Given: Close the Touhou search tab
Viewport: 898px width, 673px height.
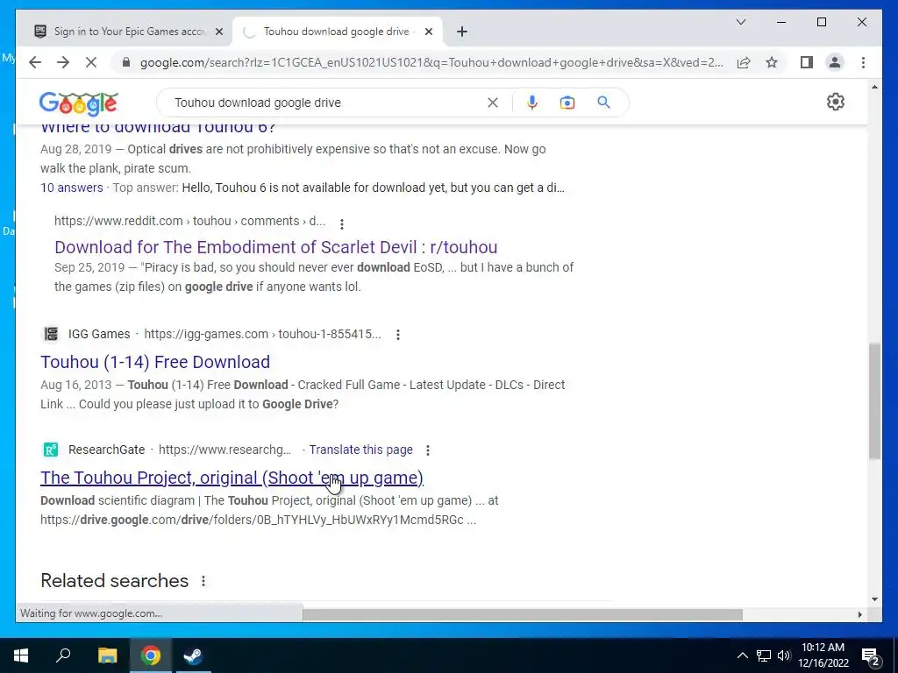Looking at the screenshot, I should 428,32.
